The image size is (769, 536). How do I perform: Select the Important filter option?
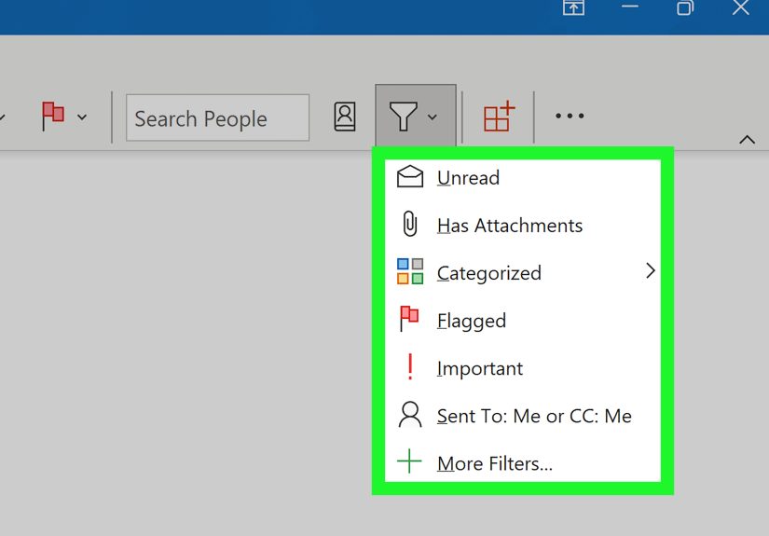[523, 368]
